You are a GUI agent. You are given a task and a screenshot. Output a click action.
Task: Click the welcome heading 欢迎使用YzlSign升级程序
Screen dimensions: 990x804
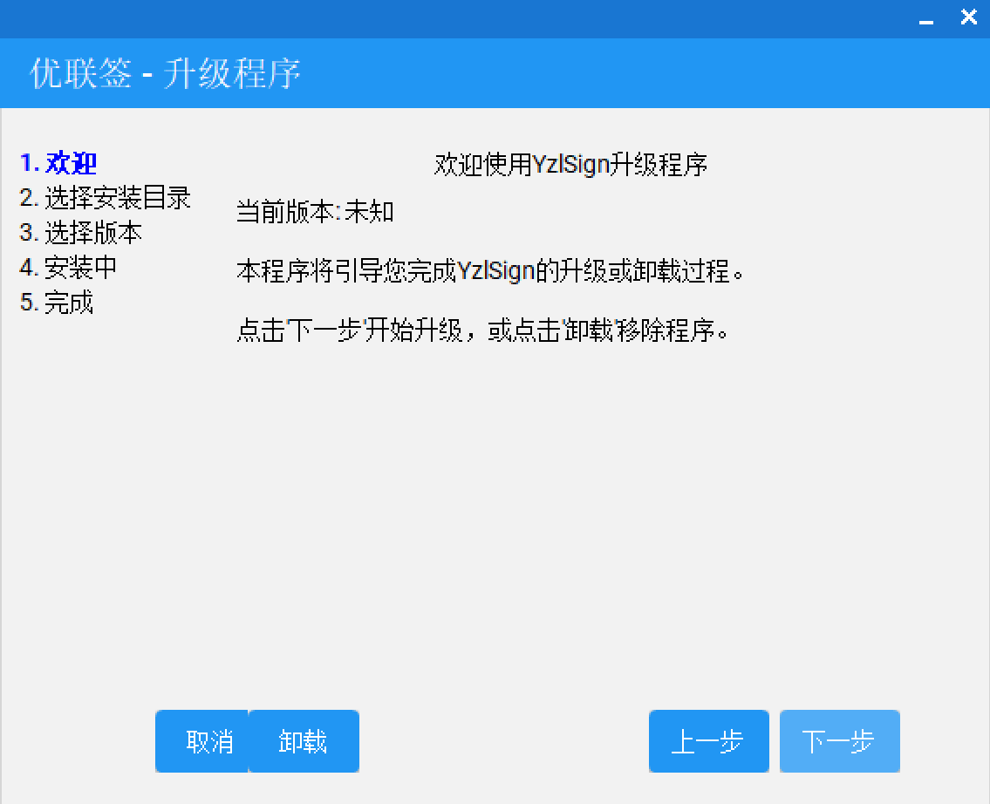click(571, 164)
